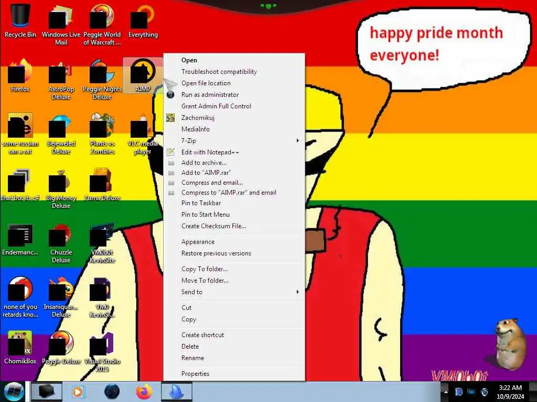Viewport: 537px width, 402px height.
Task: Select the Visual Studio 2015 shortcut
Action: coord(102,352)
